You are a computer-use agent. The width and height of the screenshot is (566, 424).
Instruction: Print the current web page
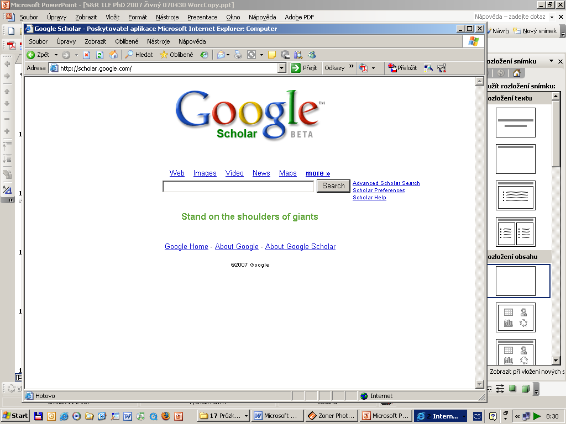coord(238,55)
